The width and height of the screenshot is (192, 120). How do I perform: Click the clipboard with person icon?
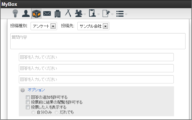[92, 13]
